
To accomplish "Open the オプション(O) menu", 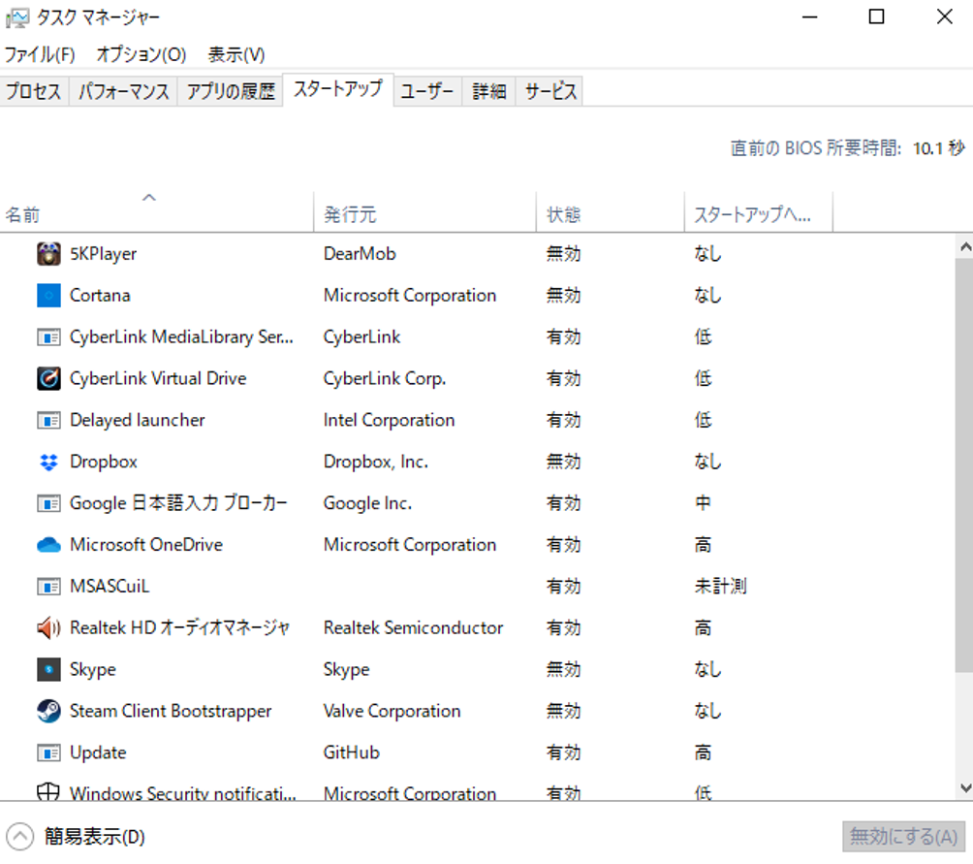I will point(141,54).
